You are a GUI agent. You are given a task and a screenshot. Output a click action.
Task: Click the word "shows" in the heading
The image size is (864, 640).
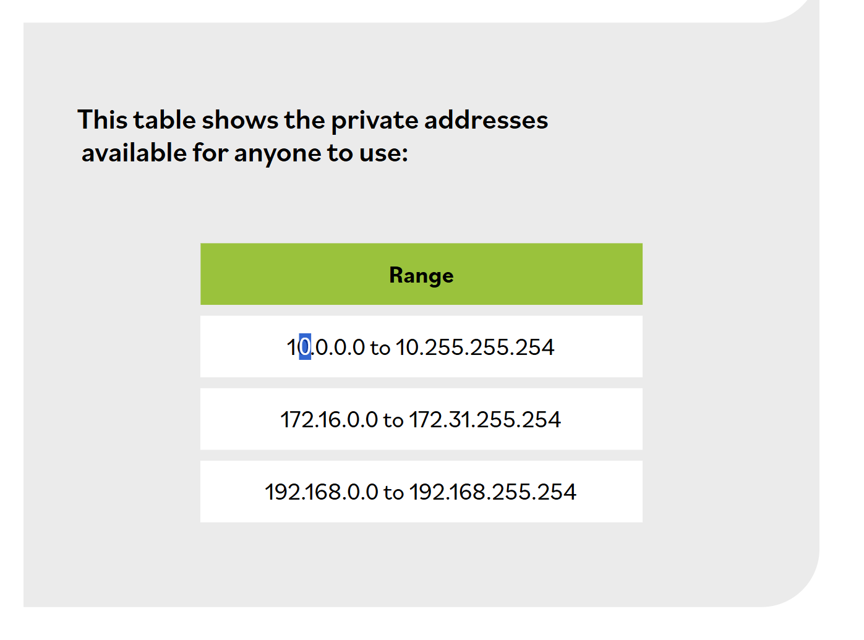[240, 121]
